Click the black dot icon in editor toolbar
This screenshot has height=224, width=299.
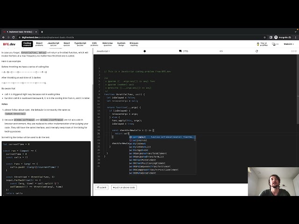tap(145, 51)
